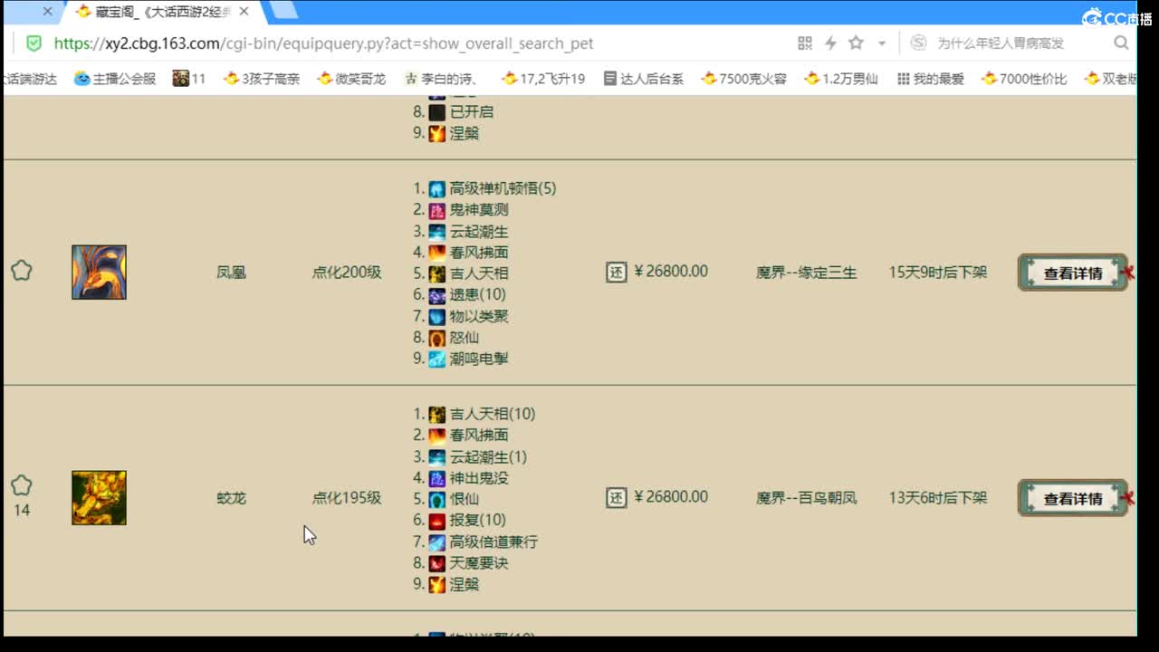Click the magnifier search icon
This screenshot has width=1159, height=652.
pyautogui.click(x=1121, y=43)
